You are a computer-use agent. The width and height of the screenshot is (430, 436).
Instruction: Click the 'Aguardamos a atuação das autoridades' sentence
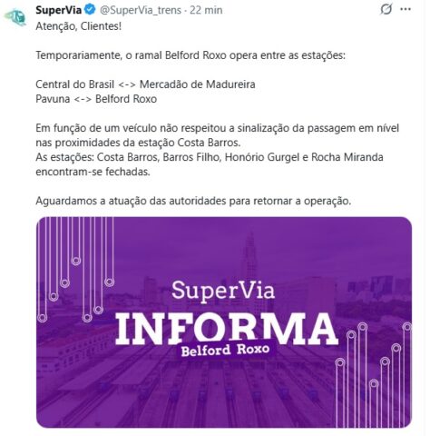point(193,201)
